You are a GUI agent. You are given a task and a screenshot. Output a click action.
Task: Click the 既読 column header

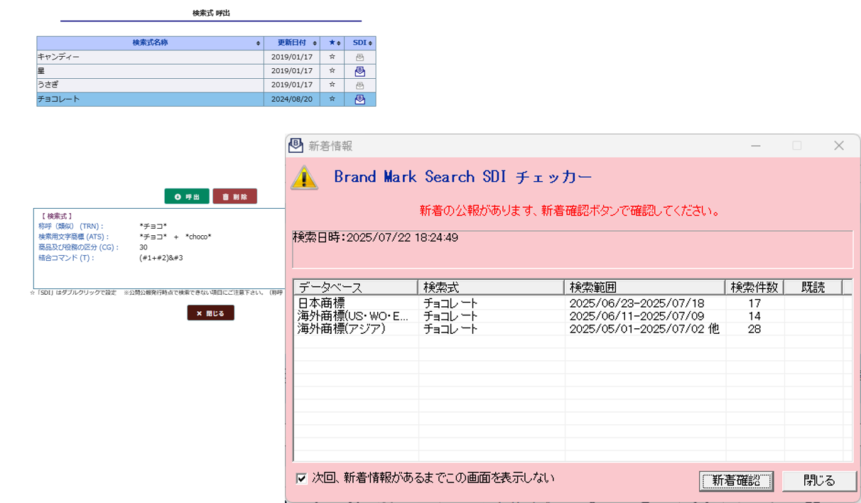(813, 287)
